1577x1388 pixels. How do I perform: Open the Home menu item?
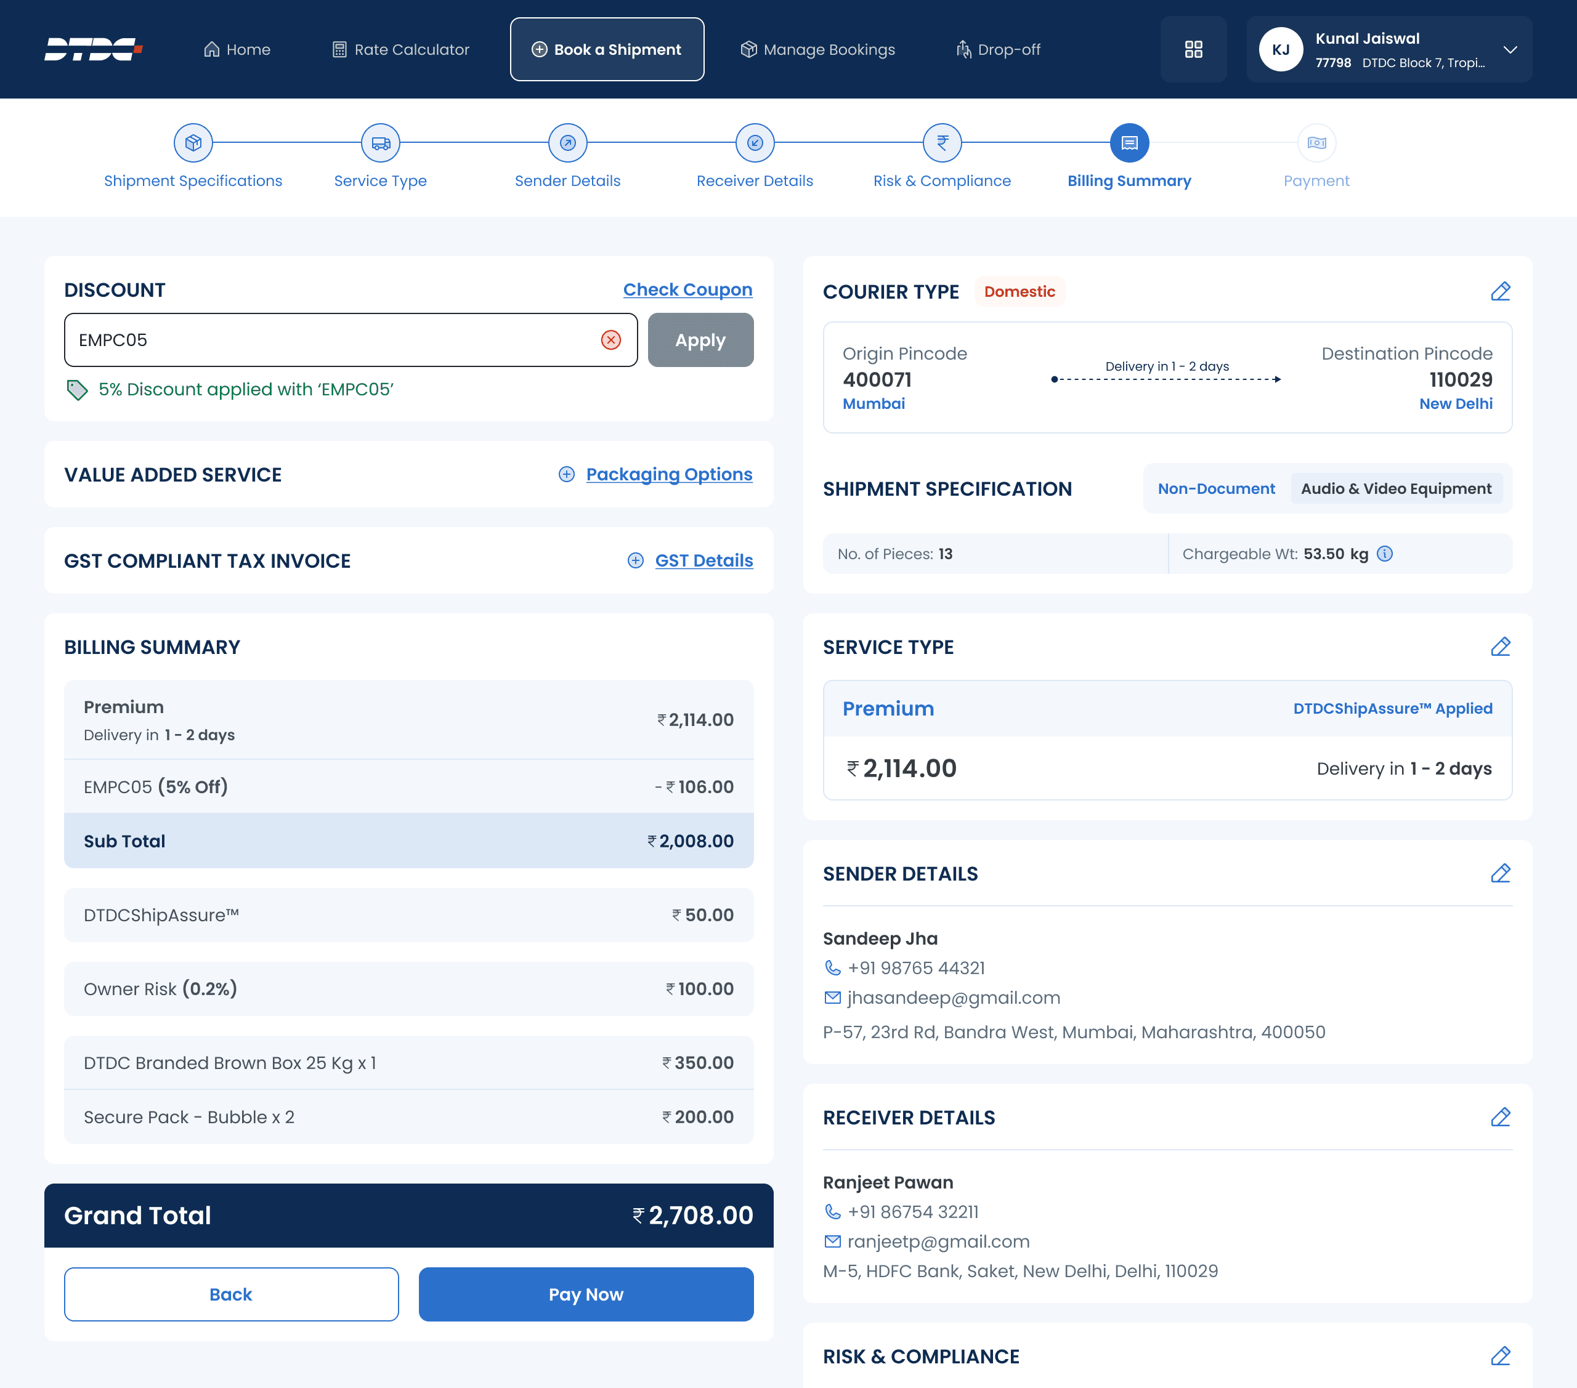click(x=237, y=49)
